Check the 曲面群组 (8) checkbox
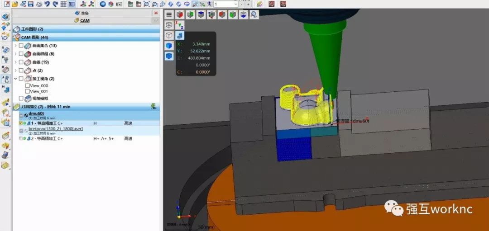489x231 pixels. point(21,54)
